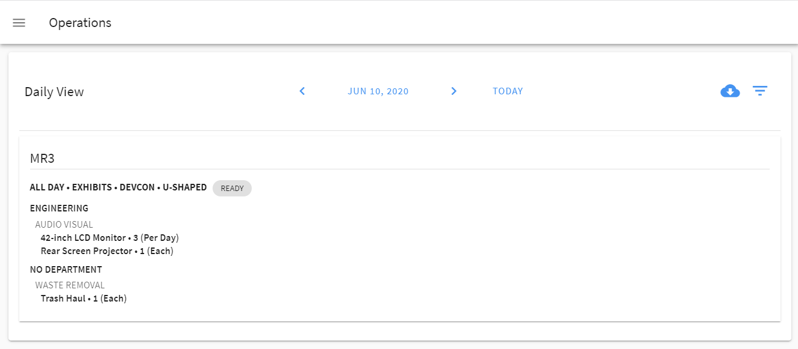Open the JUN 10, 2020 date picker

click(378, 91)
